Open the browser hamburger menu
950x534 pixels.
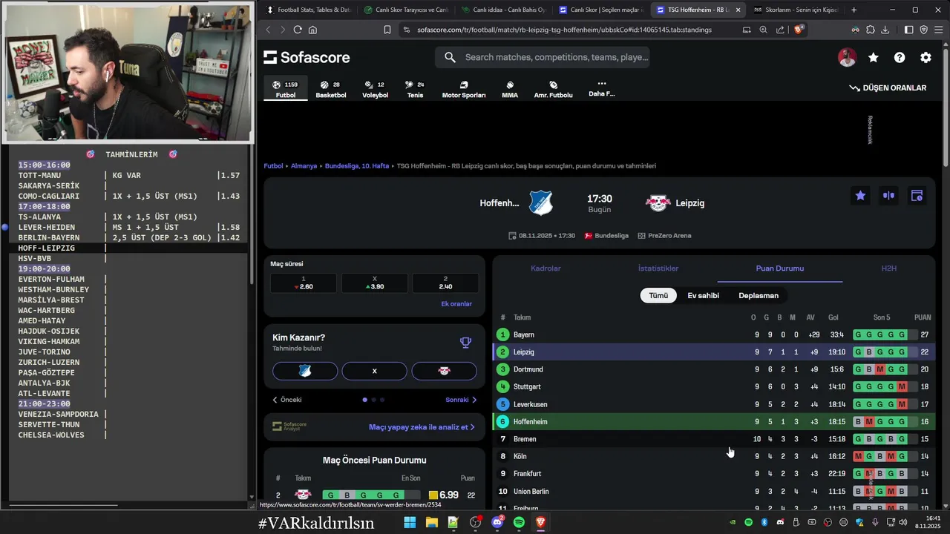pyautogui.click(x=939, y=30)
